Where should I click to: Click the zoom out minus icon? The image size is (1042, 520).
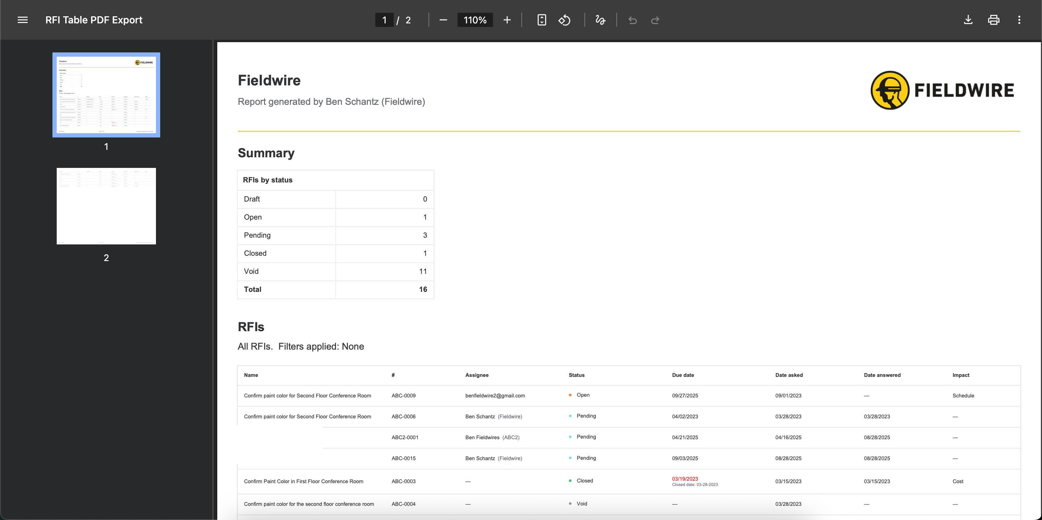pyautogui.click(x=443, y=20)
